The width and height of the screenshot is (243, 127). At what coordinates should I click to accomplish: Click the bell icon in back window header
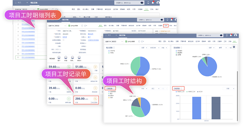tap(153, 2)
